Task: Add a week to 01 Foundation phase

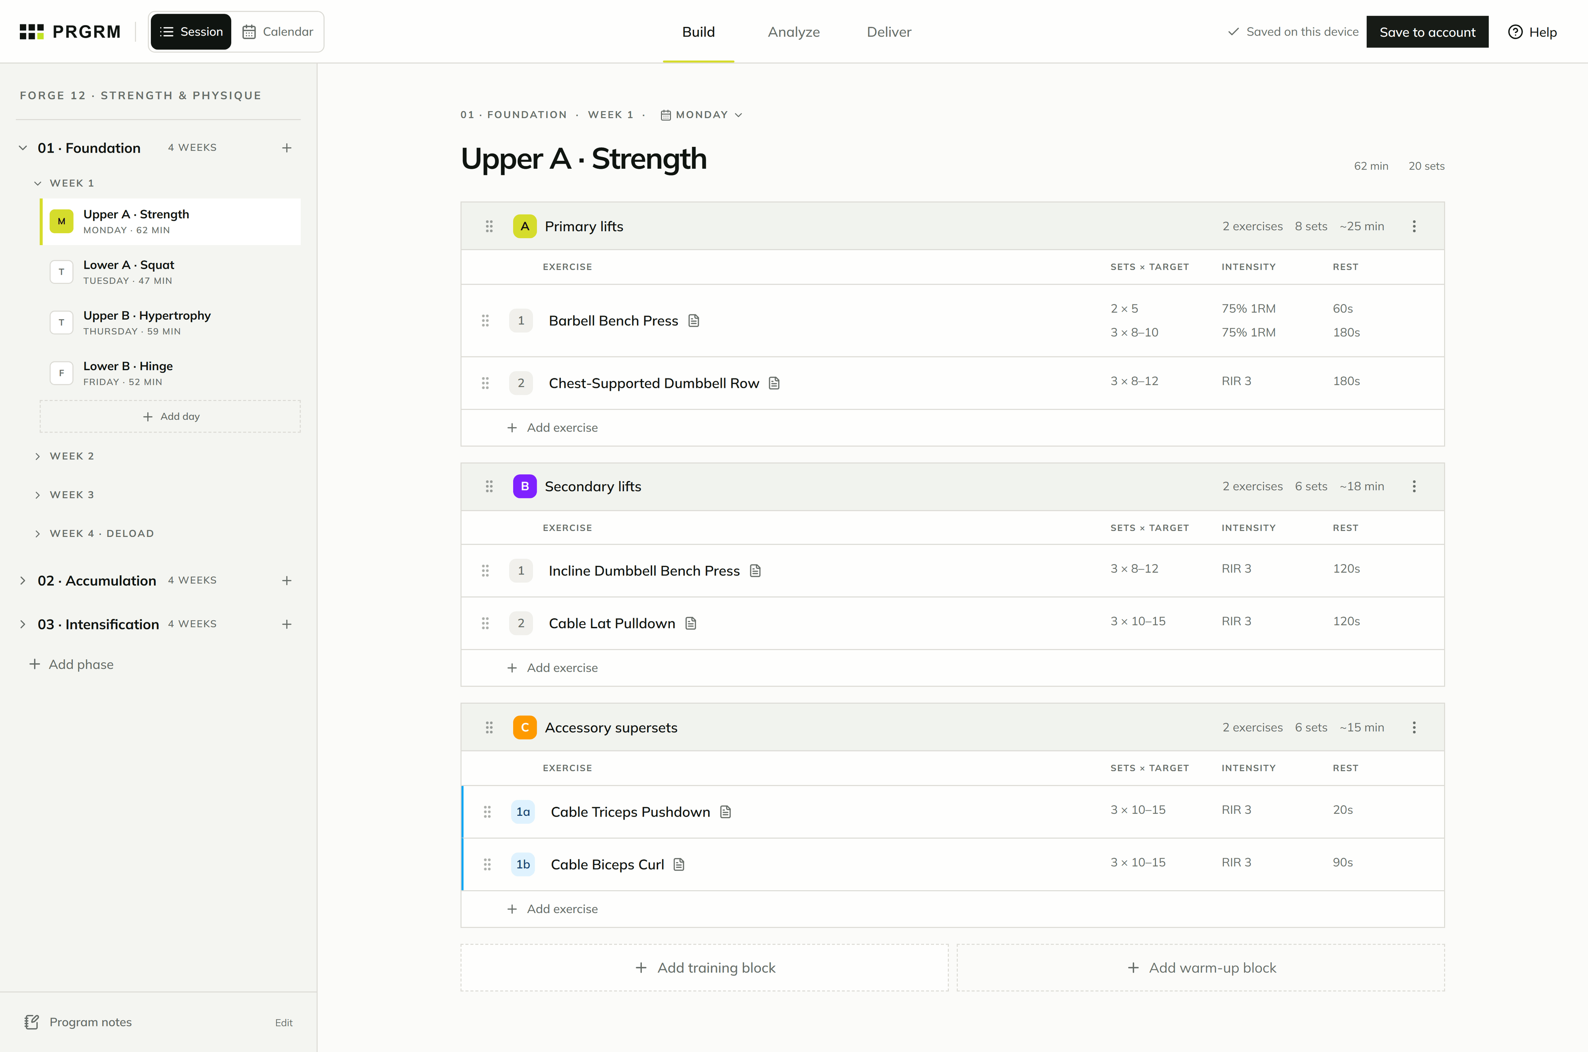Action: (287, 148)
